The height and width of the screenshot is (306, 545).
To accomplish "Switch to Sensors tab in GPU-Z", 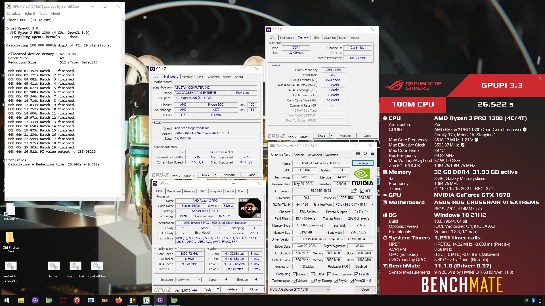I will tap(299, 155).
